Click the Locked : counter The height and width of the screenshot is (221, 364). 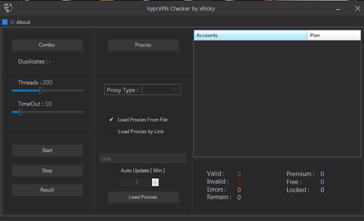(x=305, y=190)
